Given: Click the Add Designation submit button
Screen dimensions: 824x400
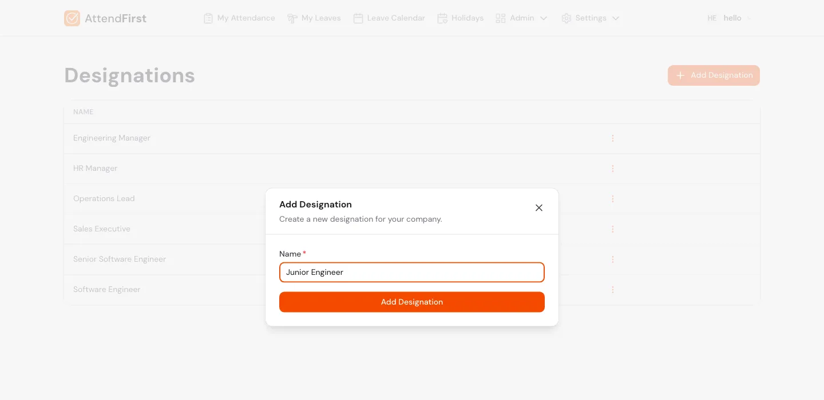Looking at the screenshot, I should [412, 302].
